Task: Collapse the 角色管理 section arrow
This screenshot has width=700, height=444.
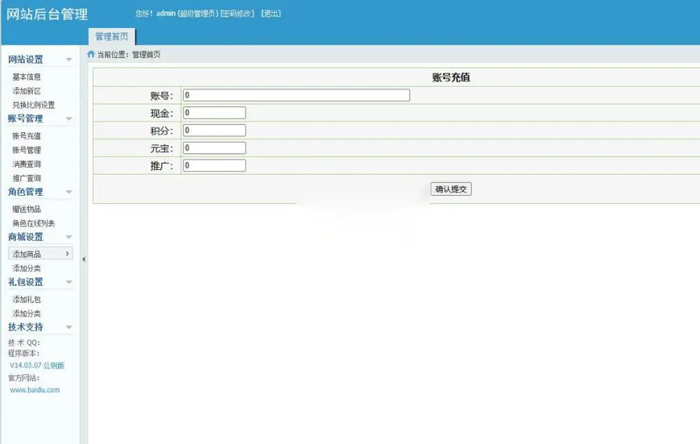Action: (69, 192)
